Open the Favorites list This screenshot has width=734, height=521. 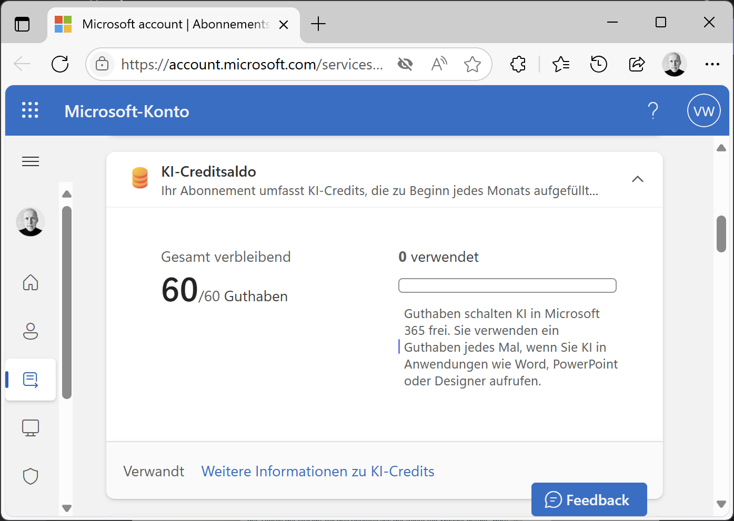point(561,64)
